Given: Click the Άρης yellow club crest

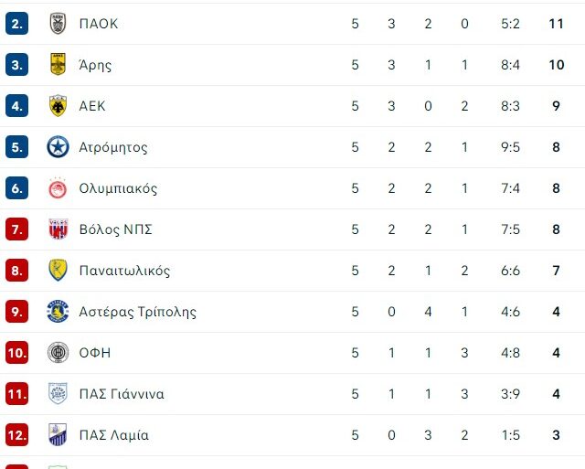Looking at the screenshot, I should 58,65.
